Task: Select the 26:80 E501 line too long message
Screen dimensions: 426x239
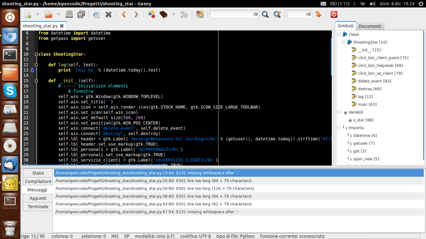Action: [239, 188]
